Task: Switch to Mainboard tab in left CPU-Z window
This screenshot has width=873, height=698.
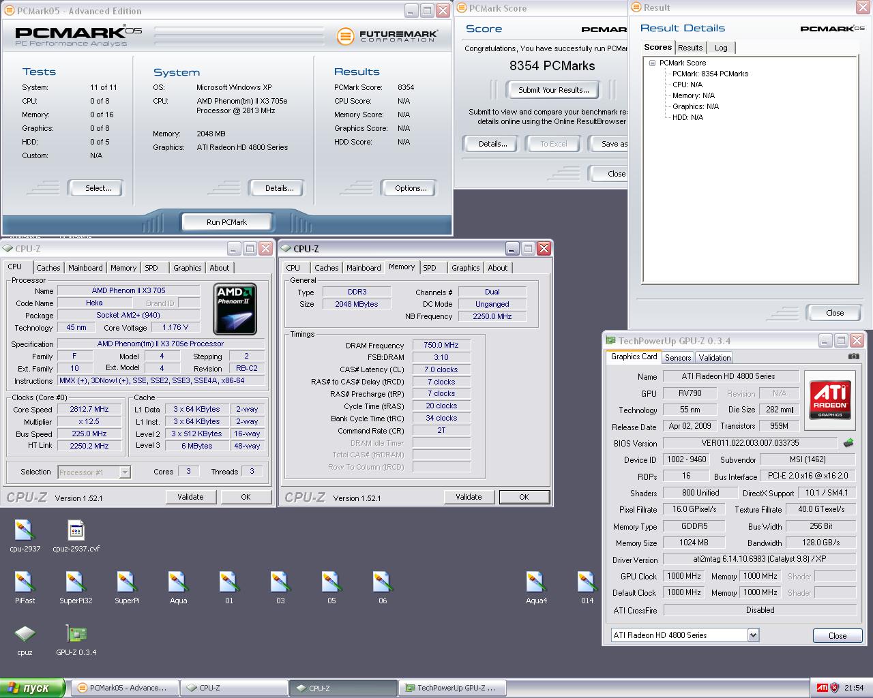Action: tap(85, 268)
